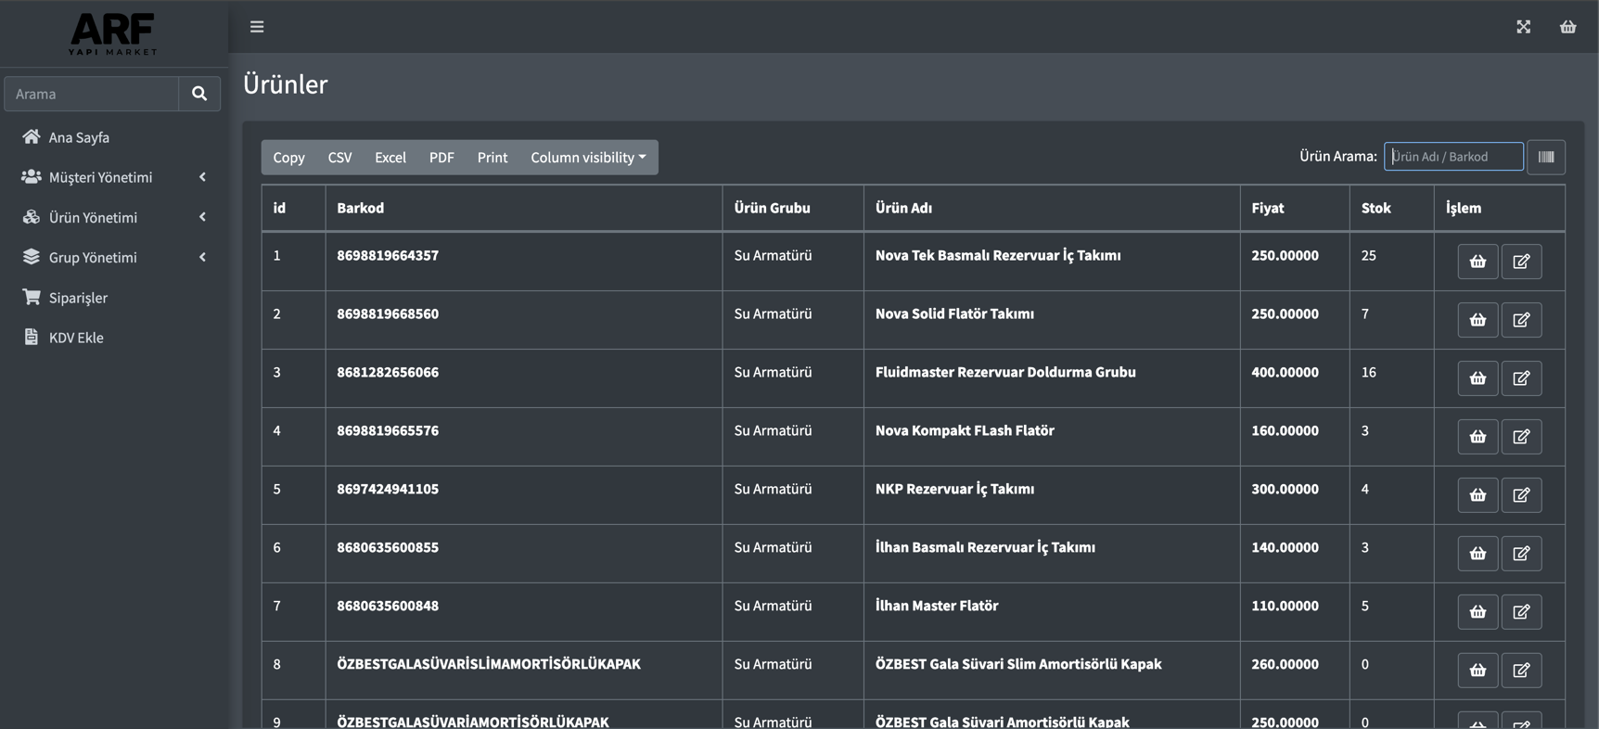Go to Ana Sayfa
Image resolution: width=1599 pixels, height=729 pixels.
[113, 137]
